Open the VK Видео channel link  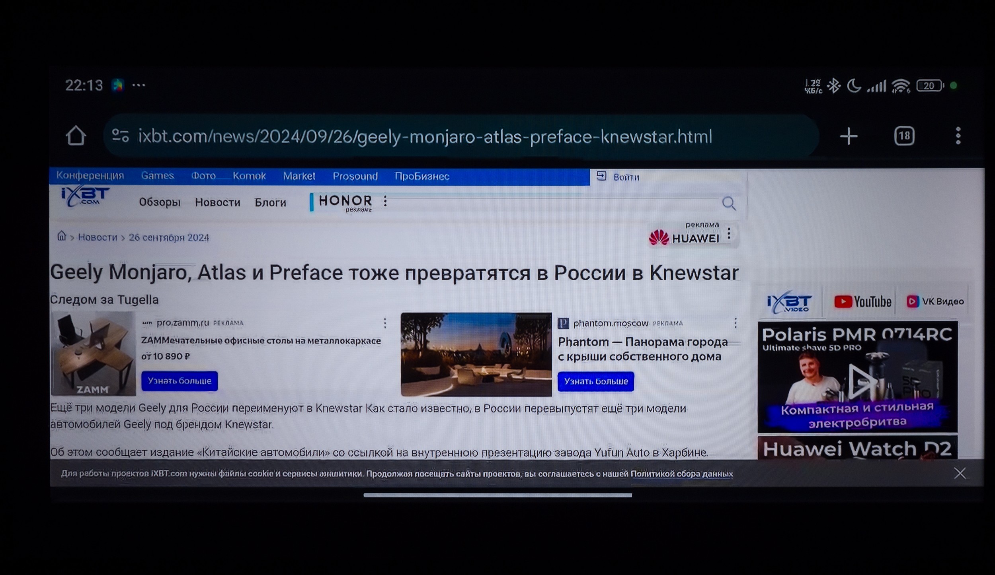(x=935, y=301)
